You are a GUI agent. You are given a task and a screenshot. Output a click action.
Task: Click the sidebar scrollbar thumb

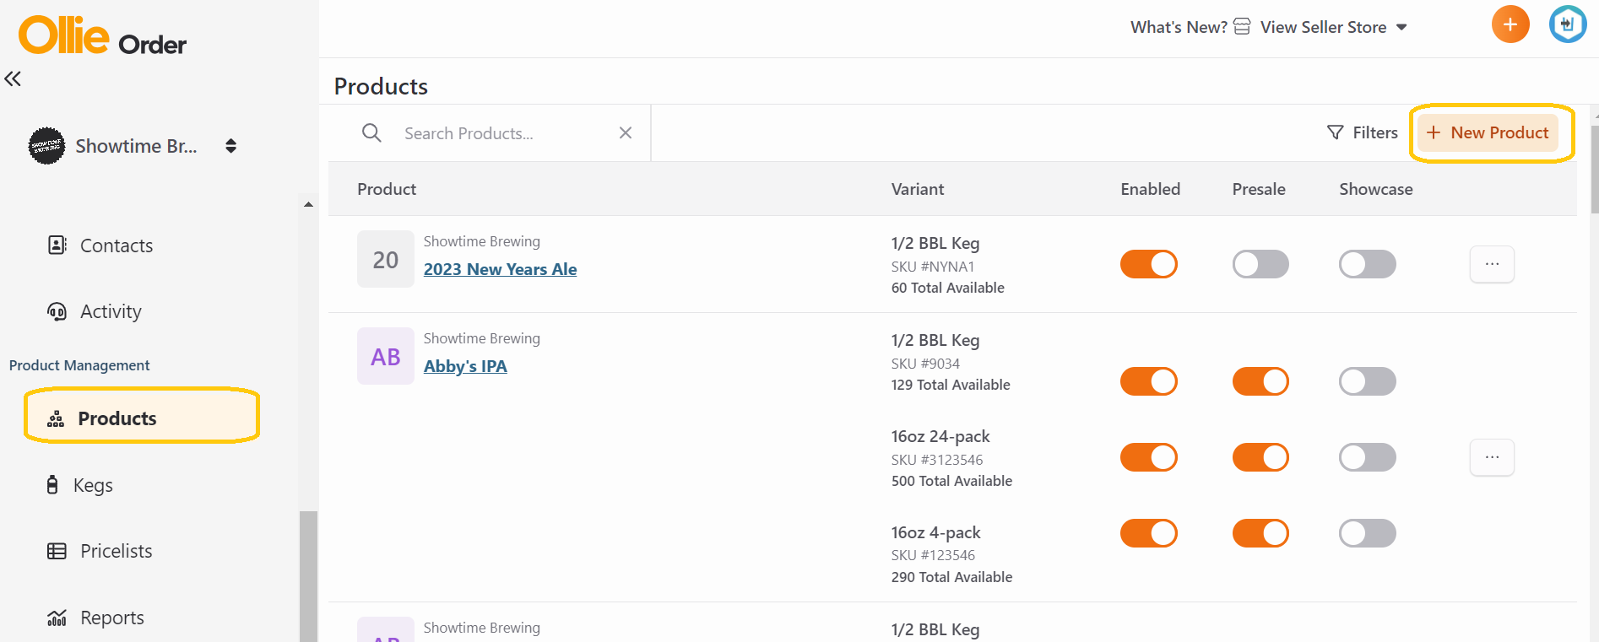(309, 576)
